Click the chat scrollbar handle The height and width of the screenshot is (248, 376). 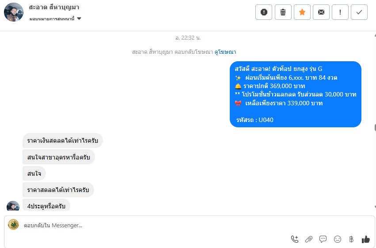tap(375, 127)
